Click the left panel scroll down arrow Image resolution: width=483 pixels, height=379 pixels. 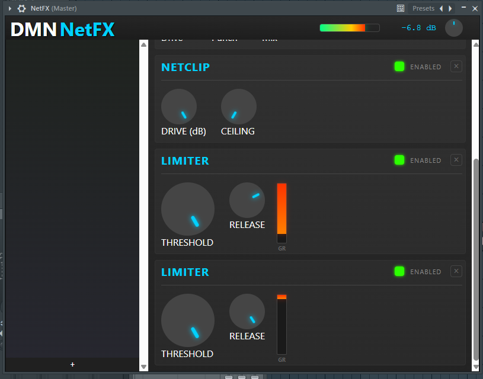point(143,367)
